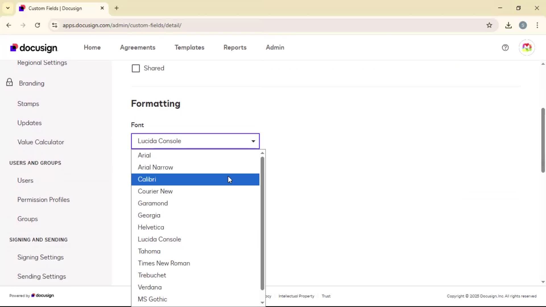Screen dimensions: 546x307
Task: Open Groups in sidebar
Action: (x=28, y=219)
